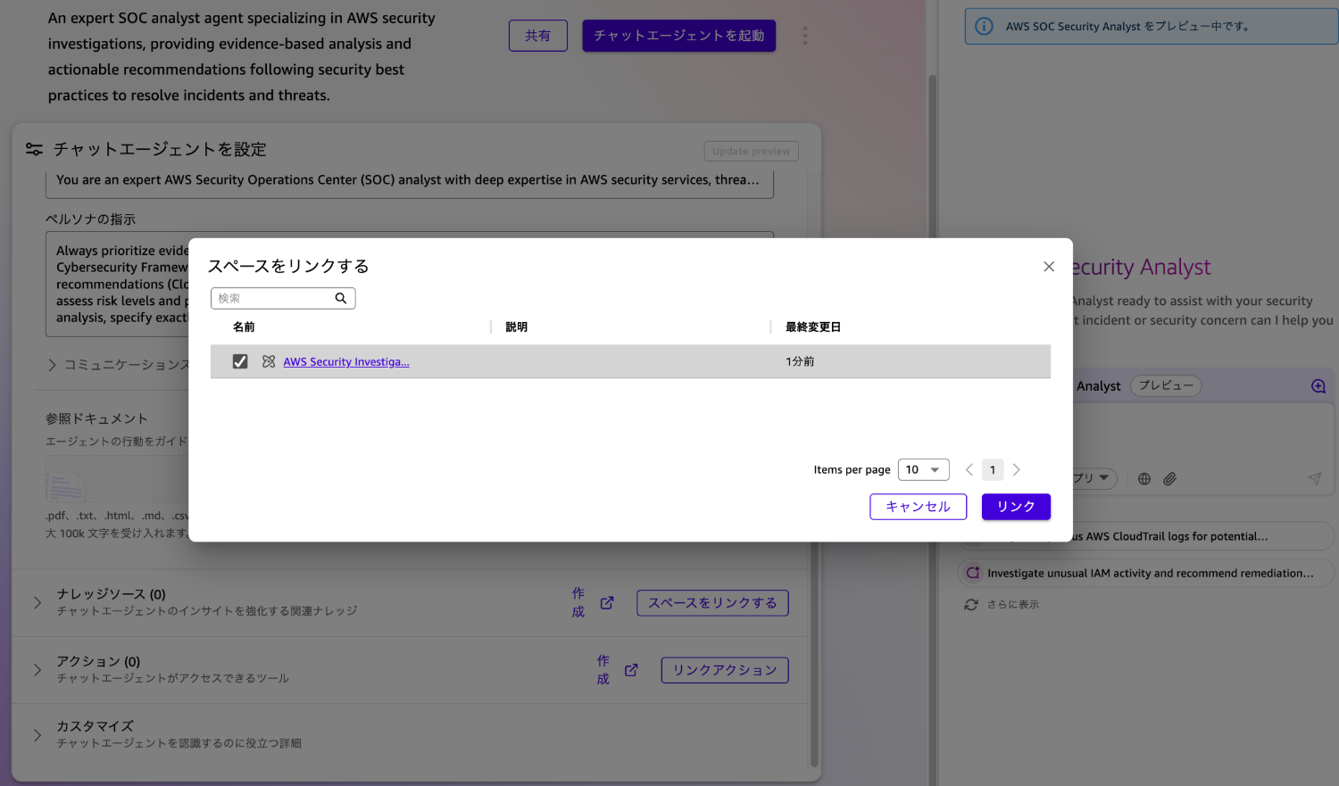Click the リンクアクション button
The height and width of the screenshot is (786, 1339).
click(725, 670)
